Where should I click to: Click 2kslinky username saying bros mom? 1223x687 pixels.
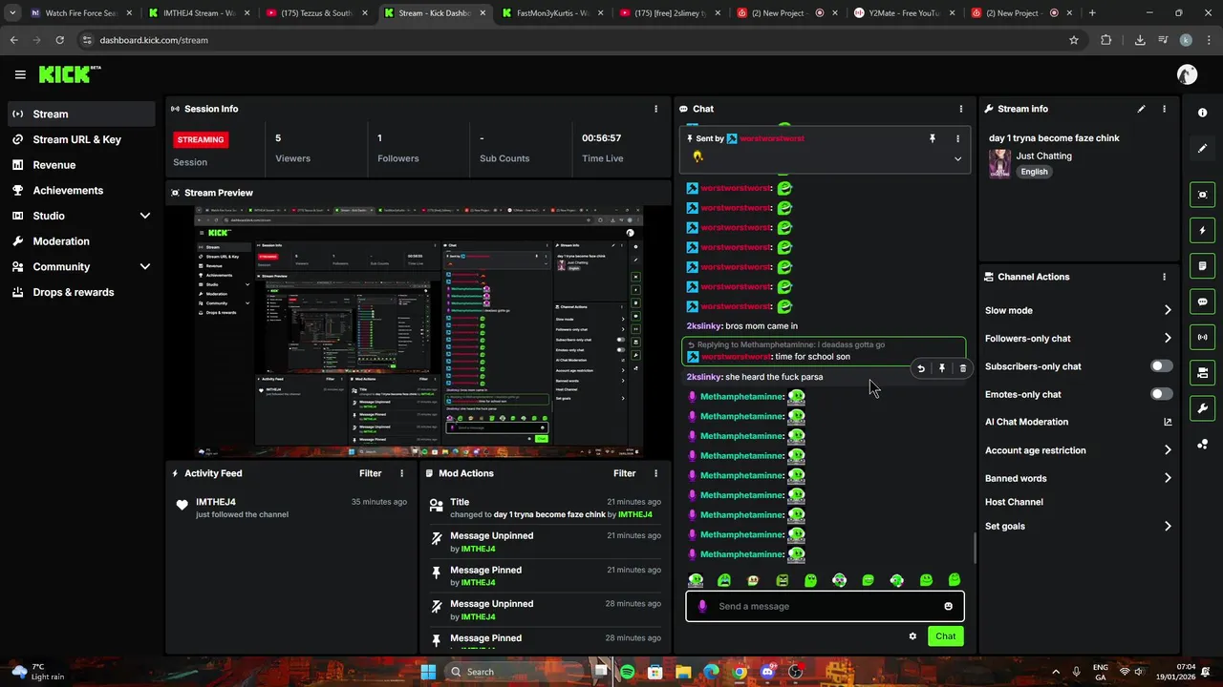(704, 326)
